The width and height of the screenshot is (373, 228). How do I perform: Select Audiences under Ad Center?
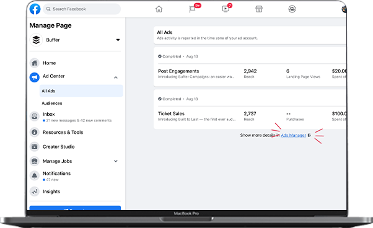click(52, 103)
